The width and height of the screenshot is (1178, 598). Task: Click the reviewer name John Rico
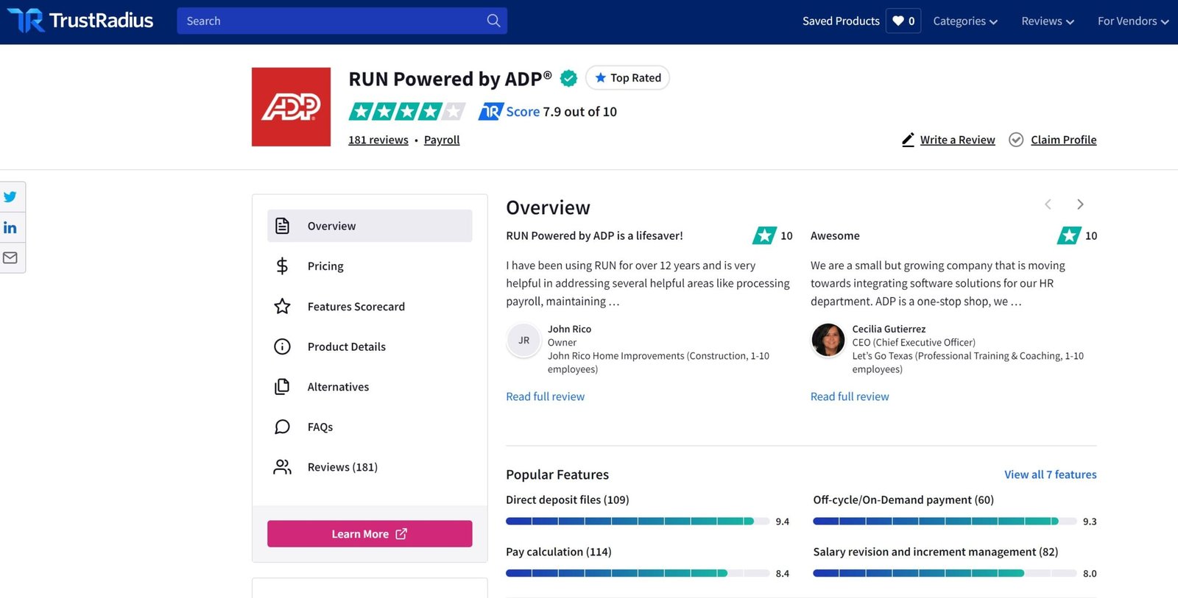point(569,329)
